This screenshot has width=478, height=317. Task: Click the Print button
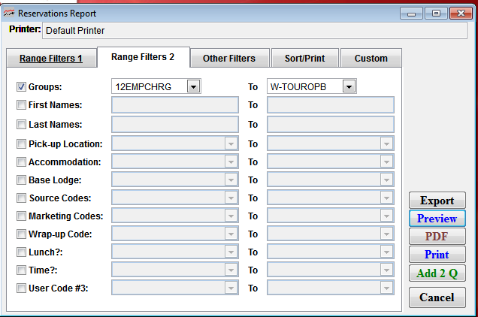(x=437, y=254)
